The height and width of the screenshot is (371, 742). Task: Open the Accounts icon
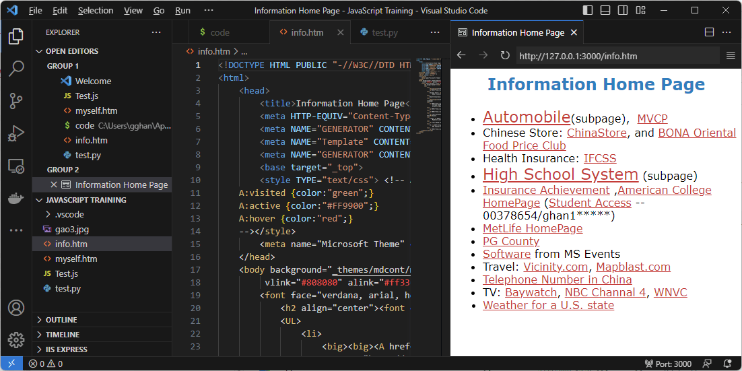click(16, 308)
